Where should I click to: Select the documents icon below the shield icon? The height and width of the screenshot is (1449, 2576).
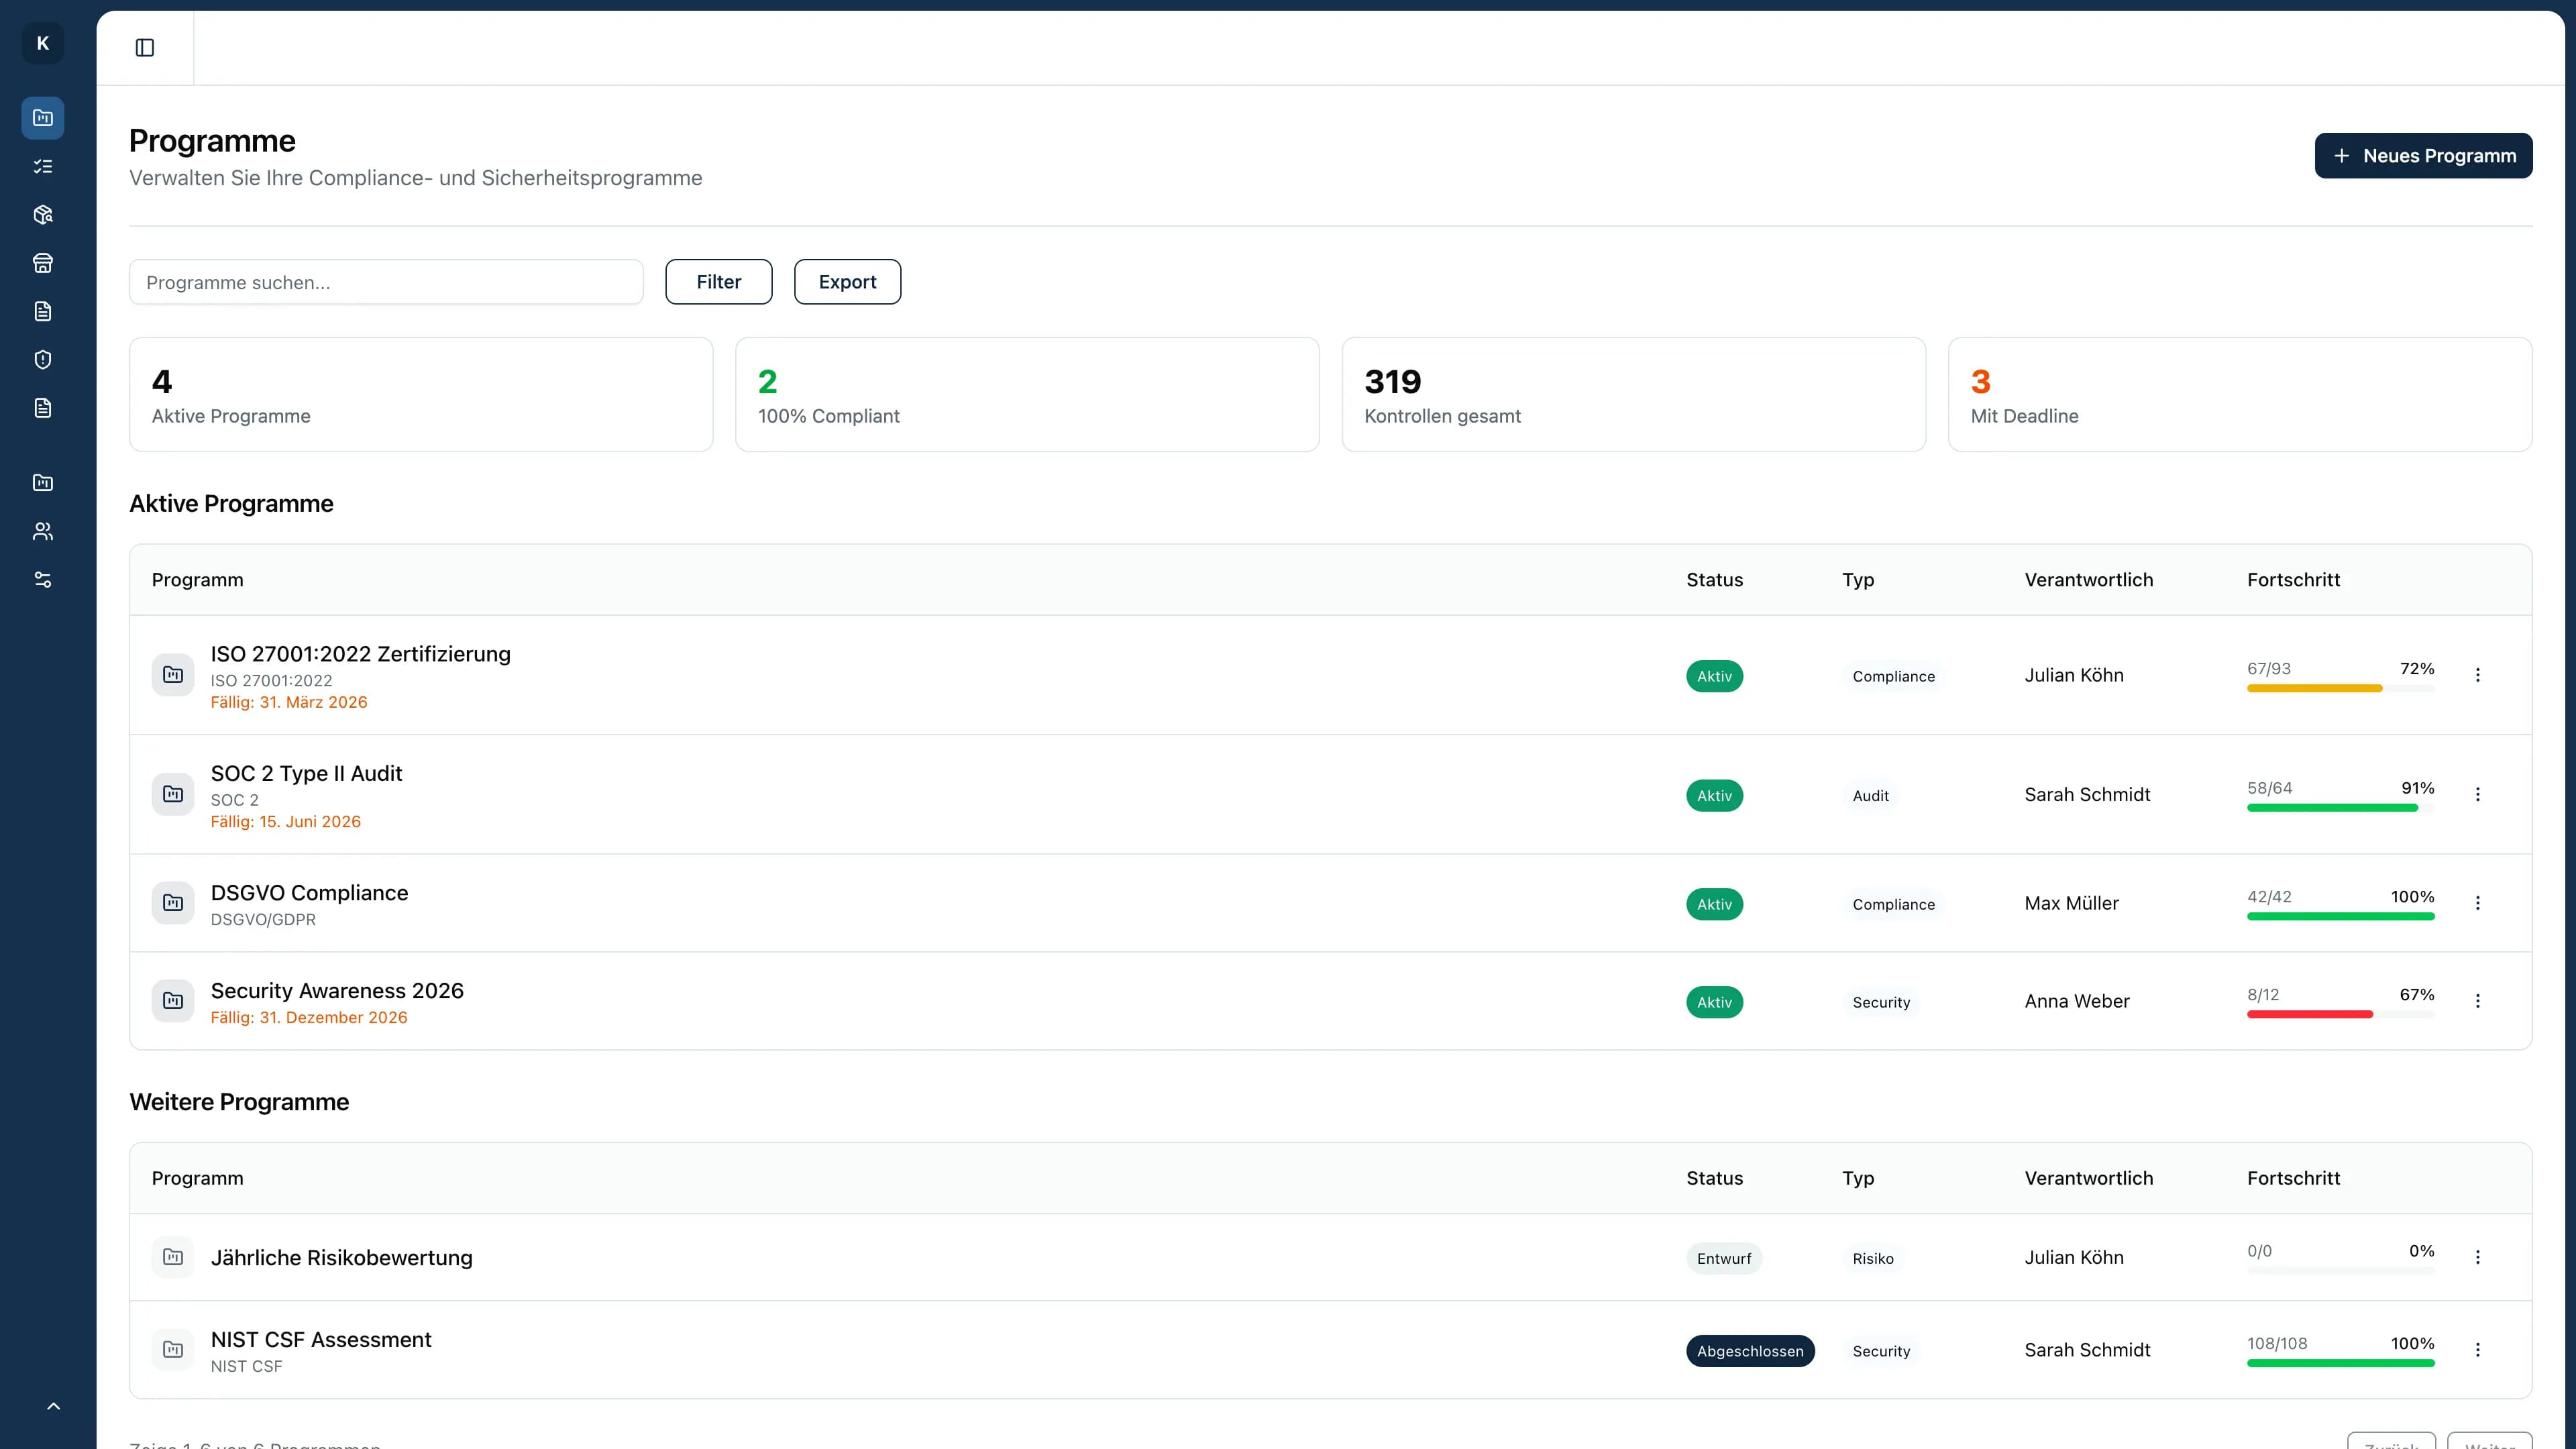point(42,407)
